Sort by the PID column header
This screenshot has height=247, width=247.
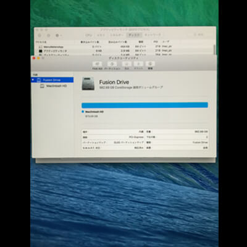(156, 42)
